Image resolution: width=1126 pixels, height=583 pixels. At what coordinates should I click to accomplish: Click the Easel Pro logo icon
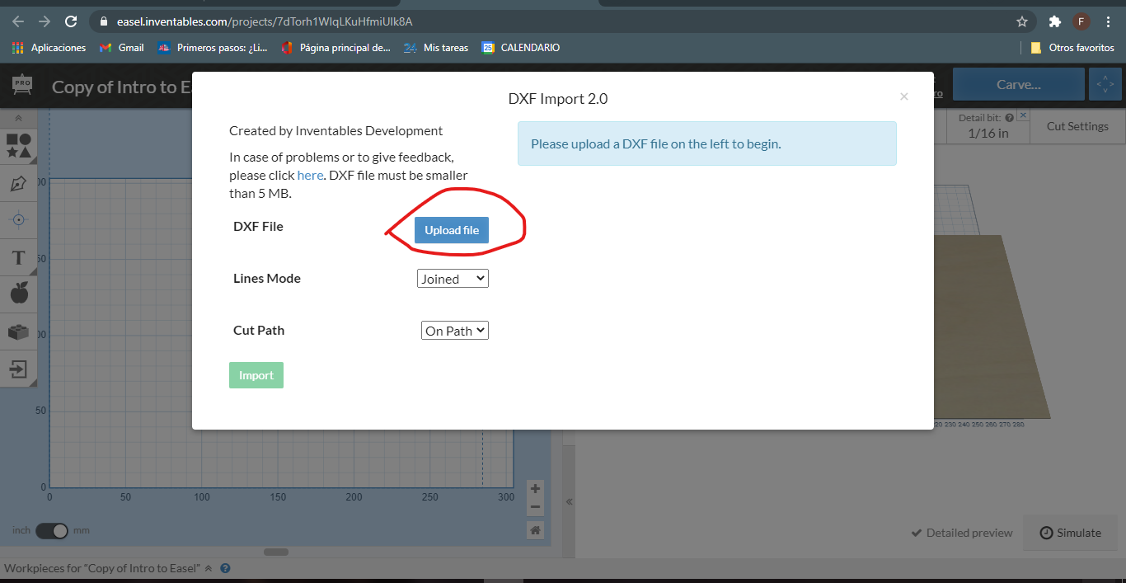[22, 85]
